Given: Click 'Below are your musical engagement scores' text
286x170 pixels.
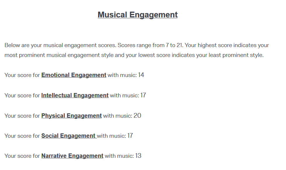Looking at the screenshot, I should (x=60, y=45).
